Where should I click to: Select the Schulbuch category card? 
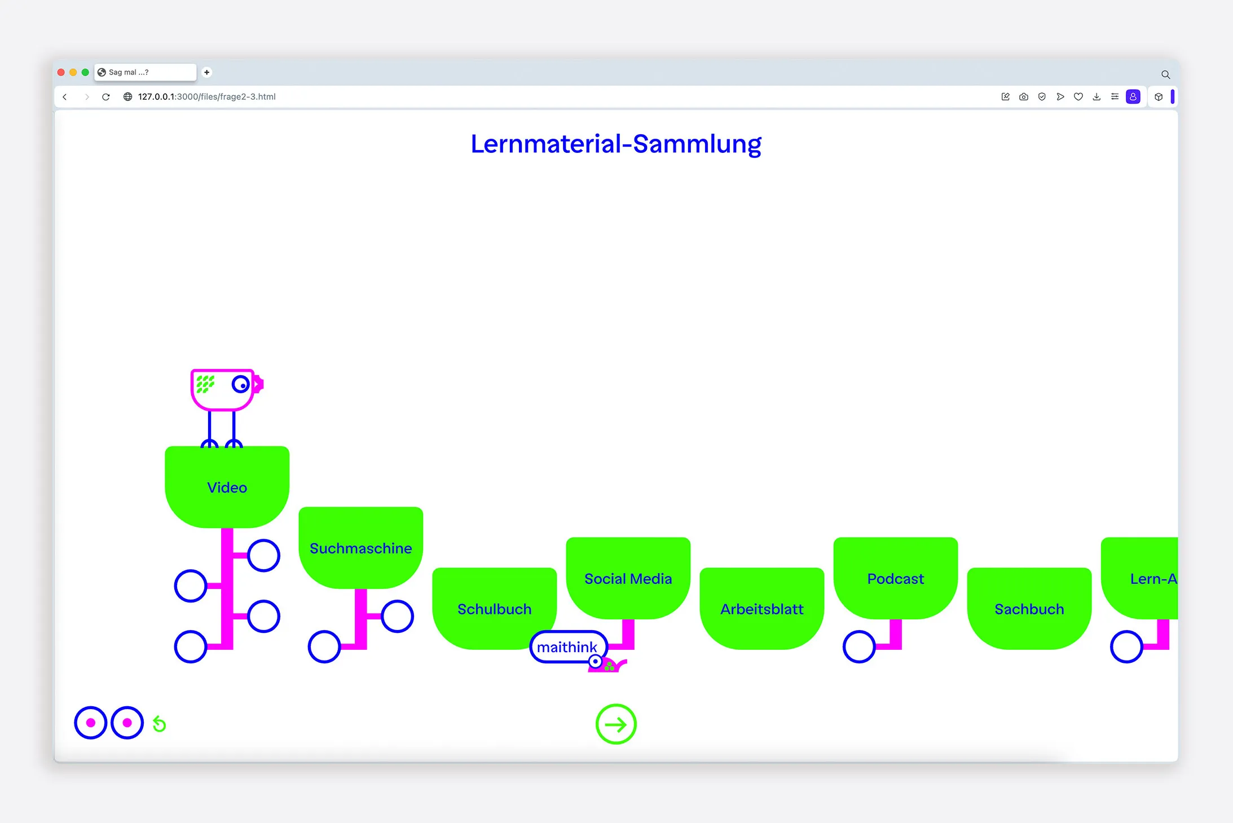click(495, 609)
